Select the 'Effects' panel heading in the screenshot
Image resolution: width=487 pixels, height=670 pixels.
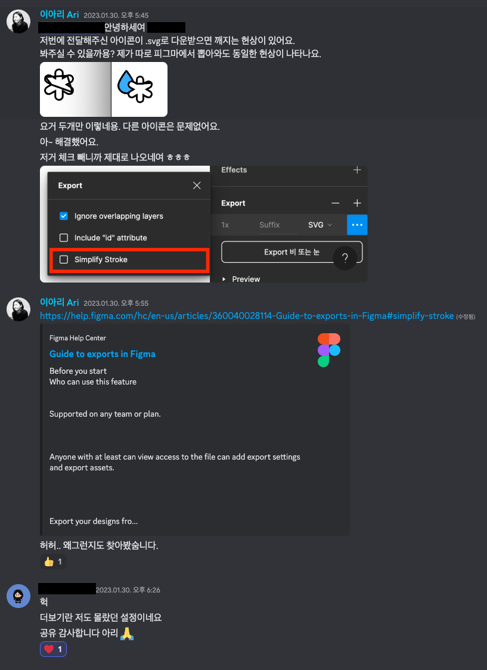pos(234,170)
